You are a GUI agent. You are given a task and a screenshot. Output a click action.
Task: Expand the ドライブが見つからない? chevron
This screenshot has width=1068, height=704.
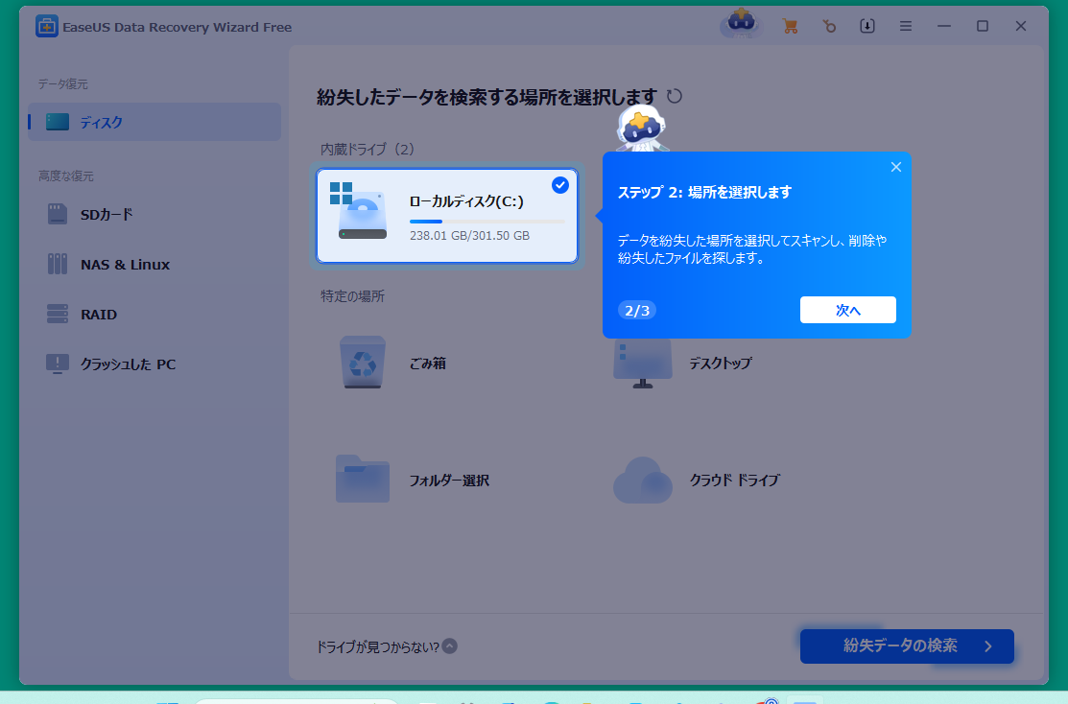click(449, 646)
